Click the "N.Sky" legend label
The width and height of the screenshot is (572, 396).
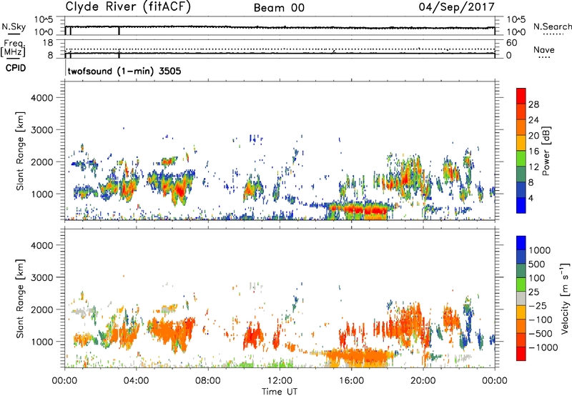click(x=14, y=26)
